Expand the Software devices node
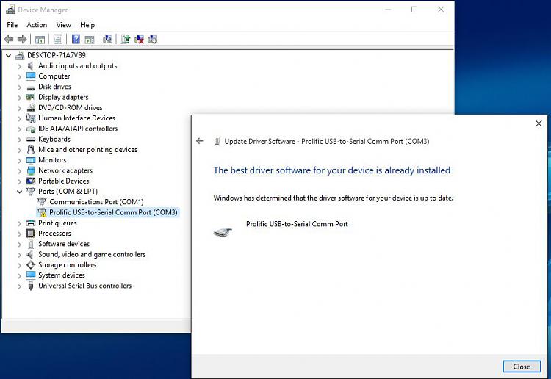The height and width of the screenshot is (379, 551). [19, 245]
